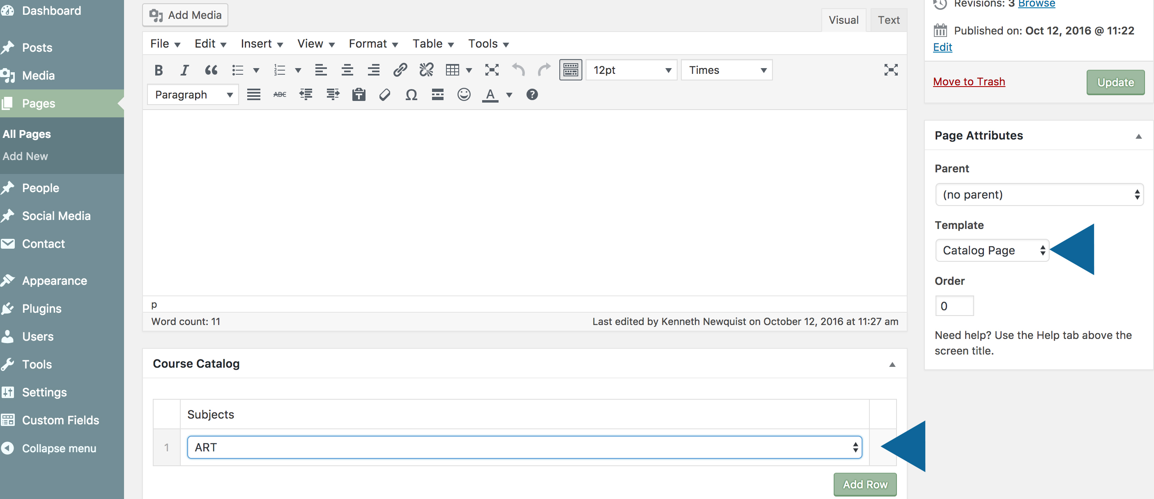Insert the Read More tag

(x=438, y=94)
